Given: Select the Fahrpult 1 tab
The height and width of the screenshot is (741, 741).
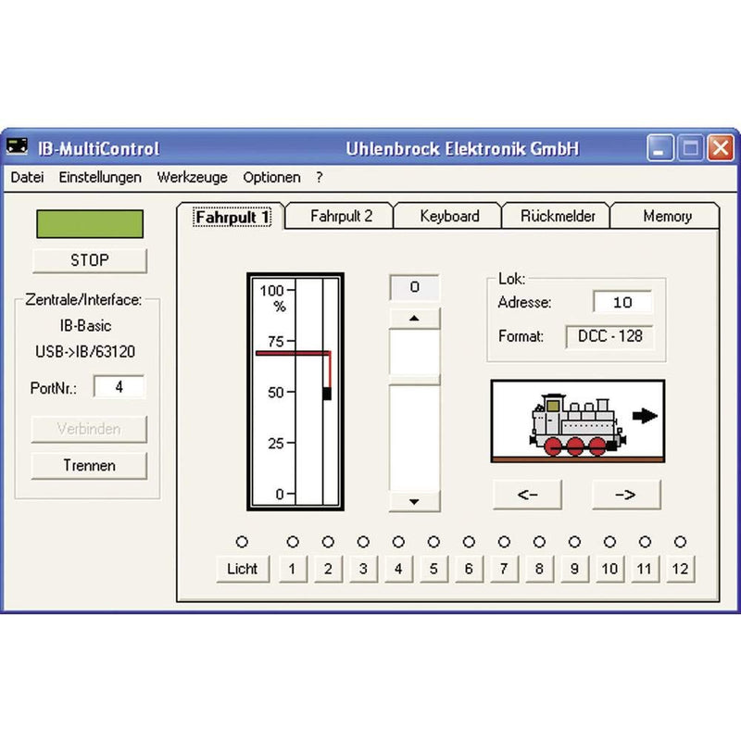Looking at the screenshot, I should 232,217.
